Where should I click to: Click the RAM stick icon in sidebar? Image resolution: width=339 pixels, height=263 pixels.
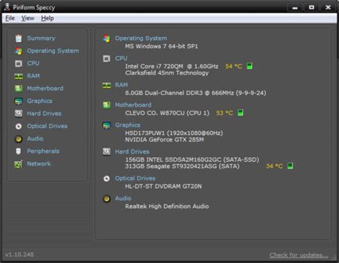pyautogui.click(x=18, y=76)
